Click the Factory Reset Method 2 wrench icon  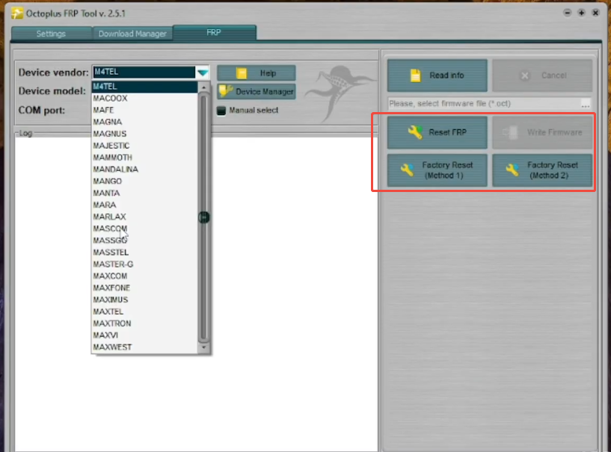pyautogui.click(x=512, y=170)
